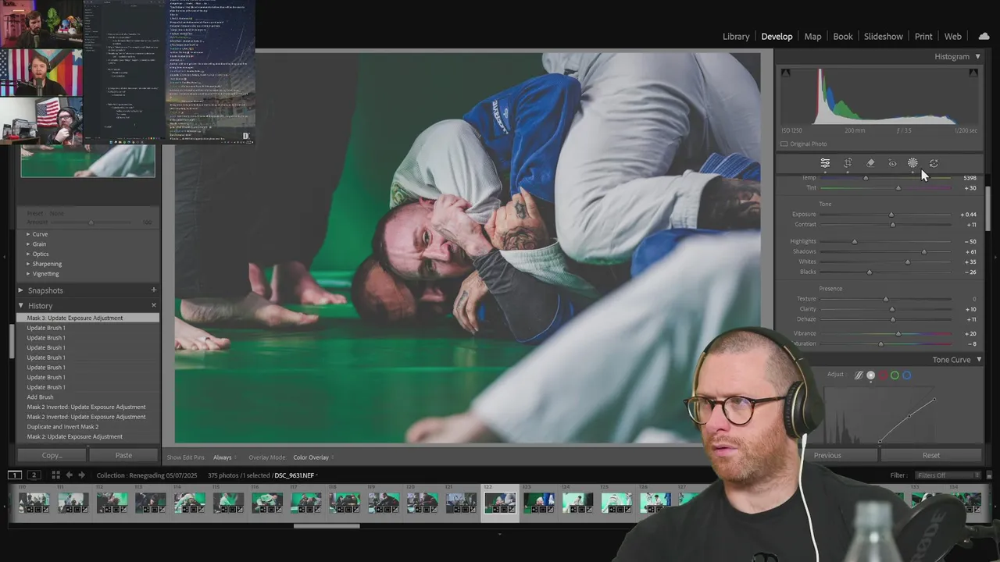Viewport: 1000px width, 562px height.
Task: Click the tool strip icon right of Masking
Action: pos(934,163)
